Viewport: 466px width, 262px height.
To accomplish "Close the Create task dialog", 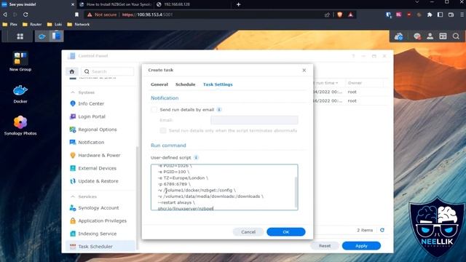I will [304, 70].
